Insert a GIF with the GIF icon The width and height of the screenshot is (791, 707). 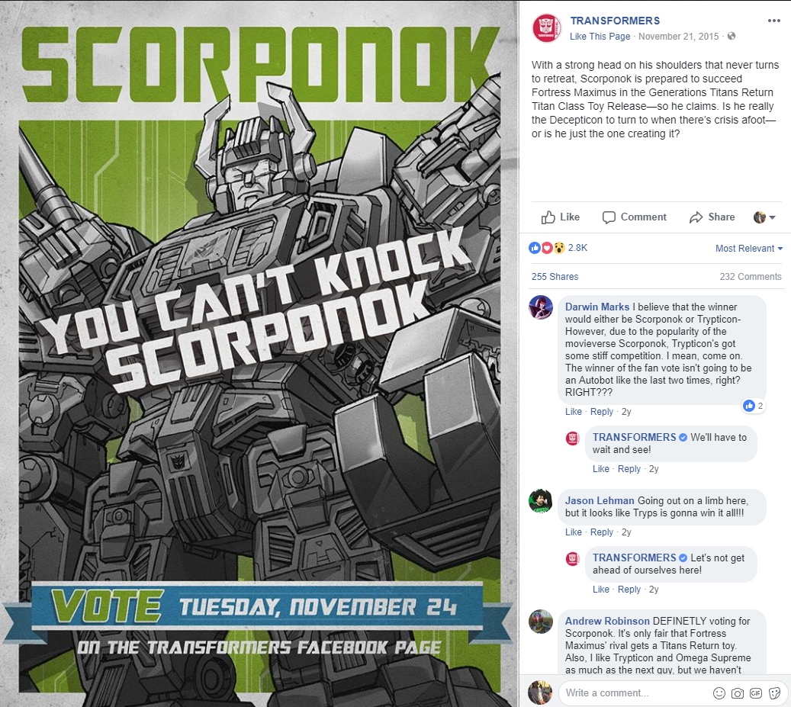756,693
